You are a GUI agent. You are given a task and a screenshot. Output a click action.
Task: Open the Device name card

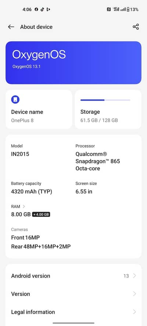(39, 109)
